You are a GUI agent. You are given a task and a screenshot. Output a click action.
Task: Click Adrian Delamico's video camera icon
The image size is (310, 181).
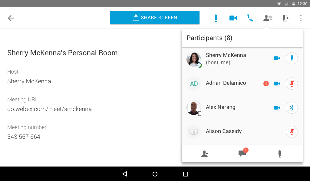click(277, 84)
